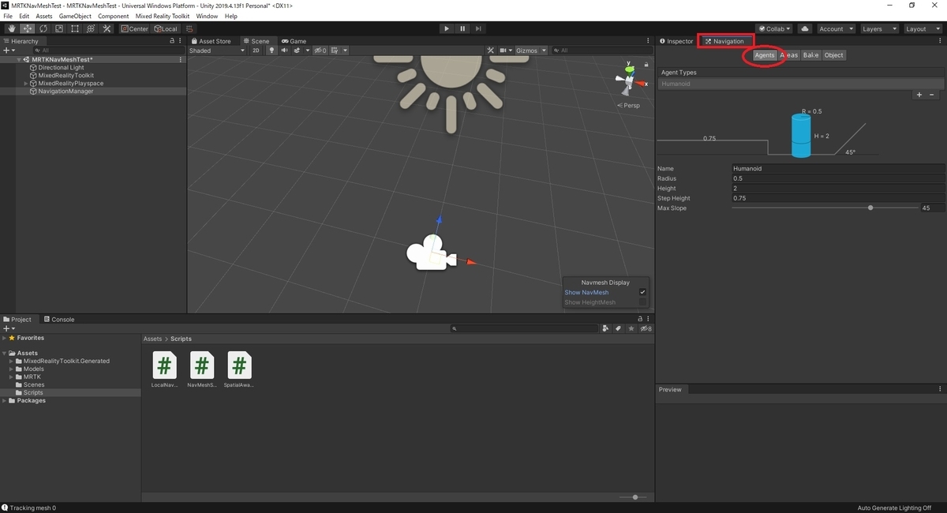Select the Rotate tool

[x=43, y=28]
